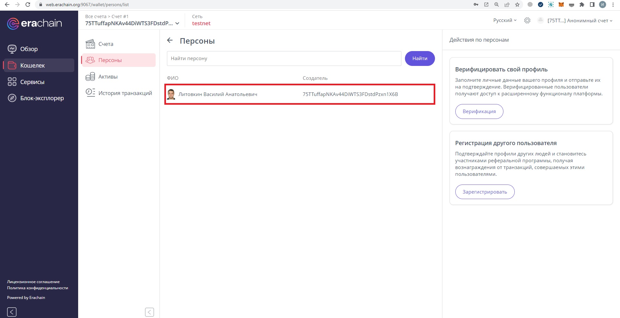Screen dimensions: 620x318
Task: Click the back arrow next to Персоны
Action: coord(170,40)
